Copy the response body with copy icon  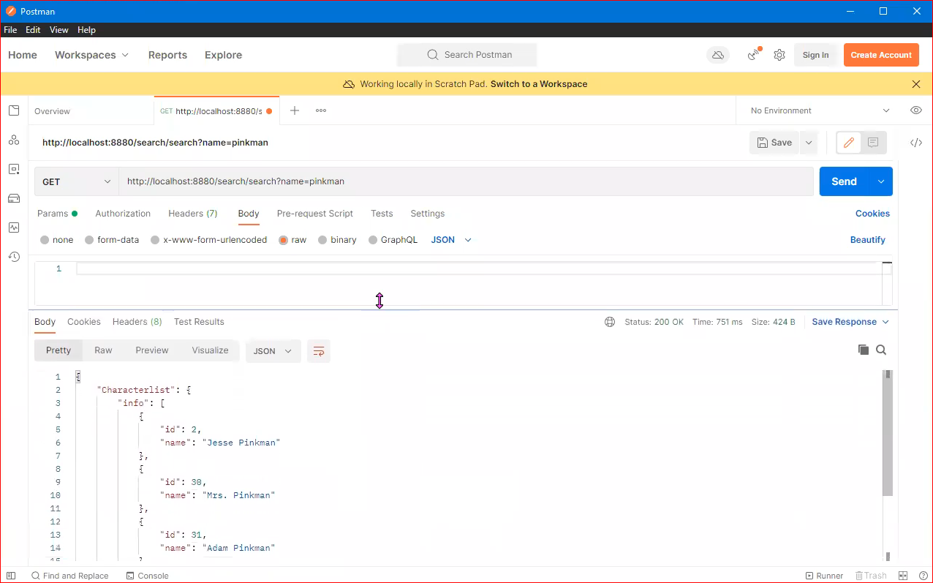coord(864,350)
